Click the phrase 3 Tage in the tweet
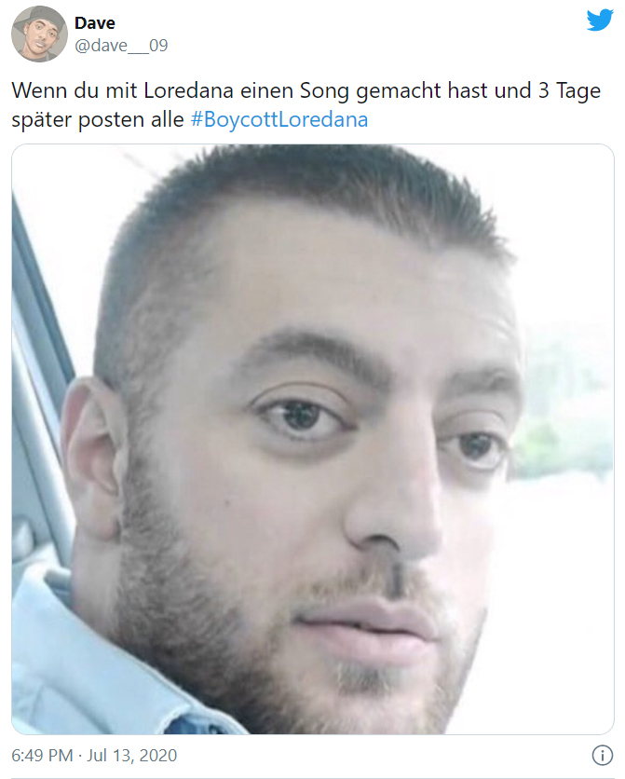The height and width of the screenshot is (779, 625). coord(569,92)
